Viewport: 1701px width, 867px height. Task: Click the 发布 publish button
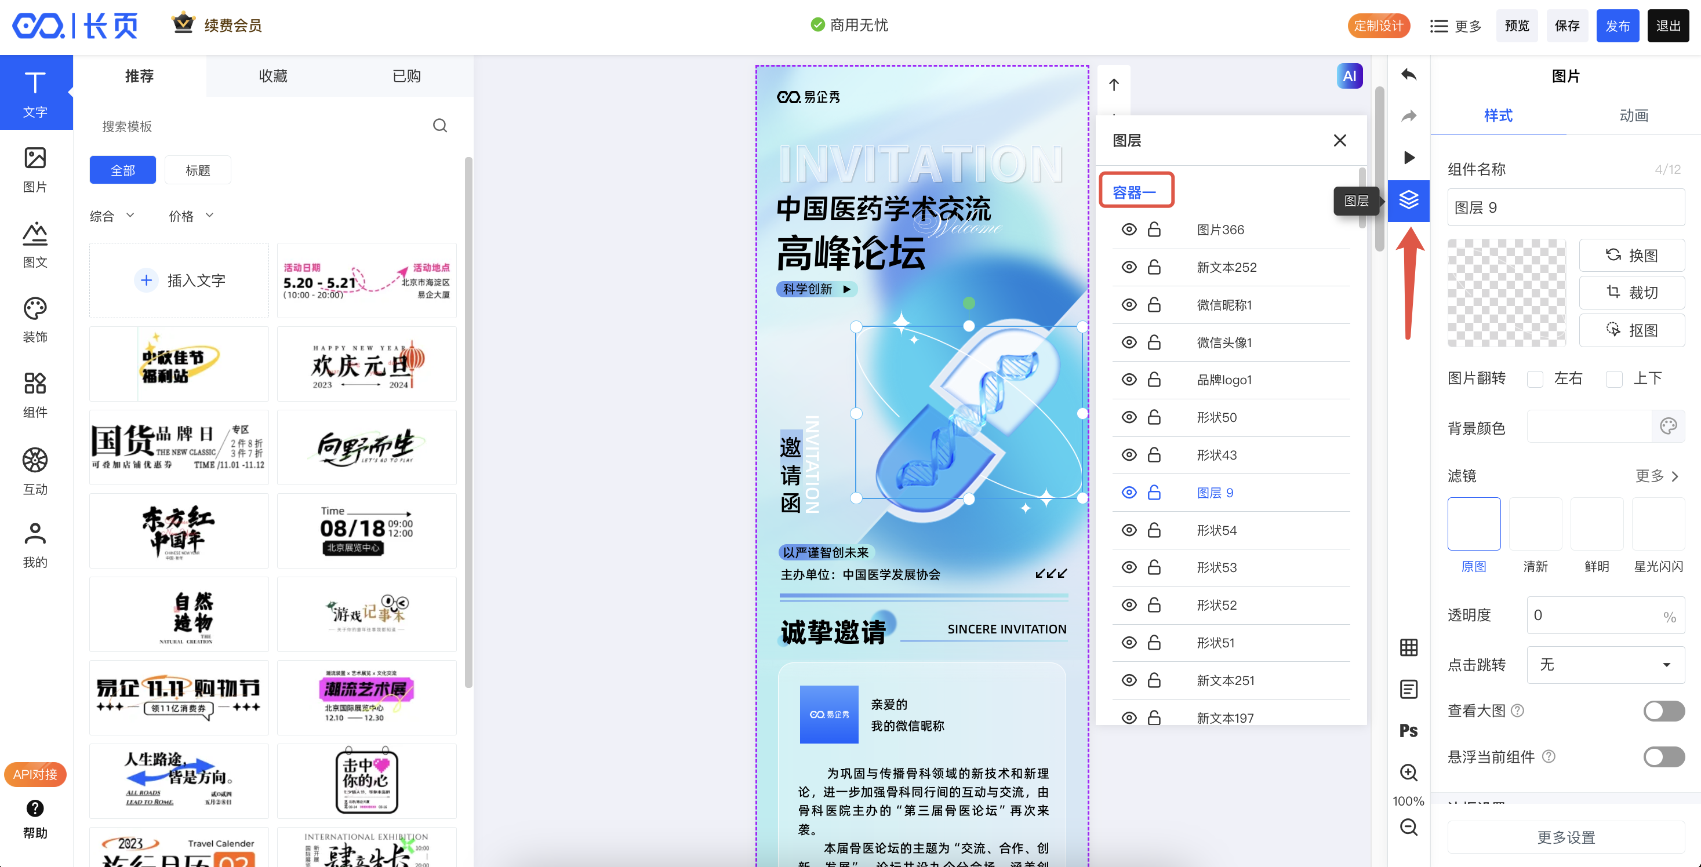[x=1616, y=25]
